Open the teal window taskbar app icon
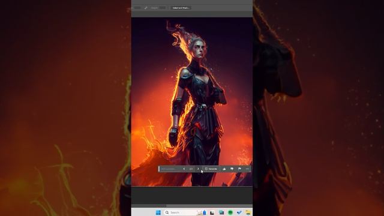Viewport: 384px width, 216px height. click(221, 212)
